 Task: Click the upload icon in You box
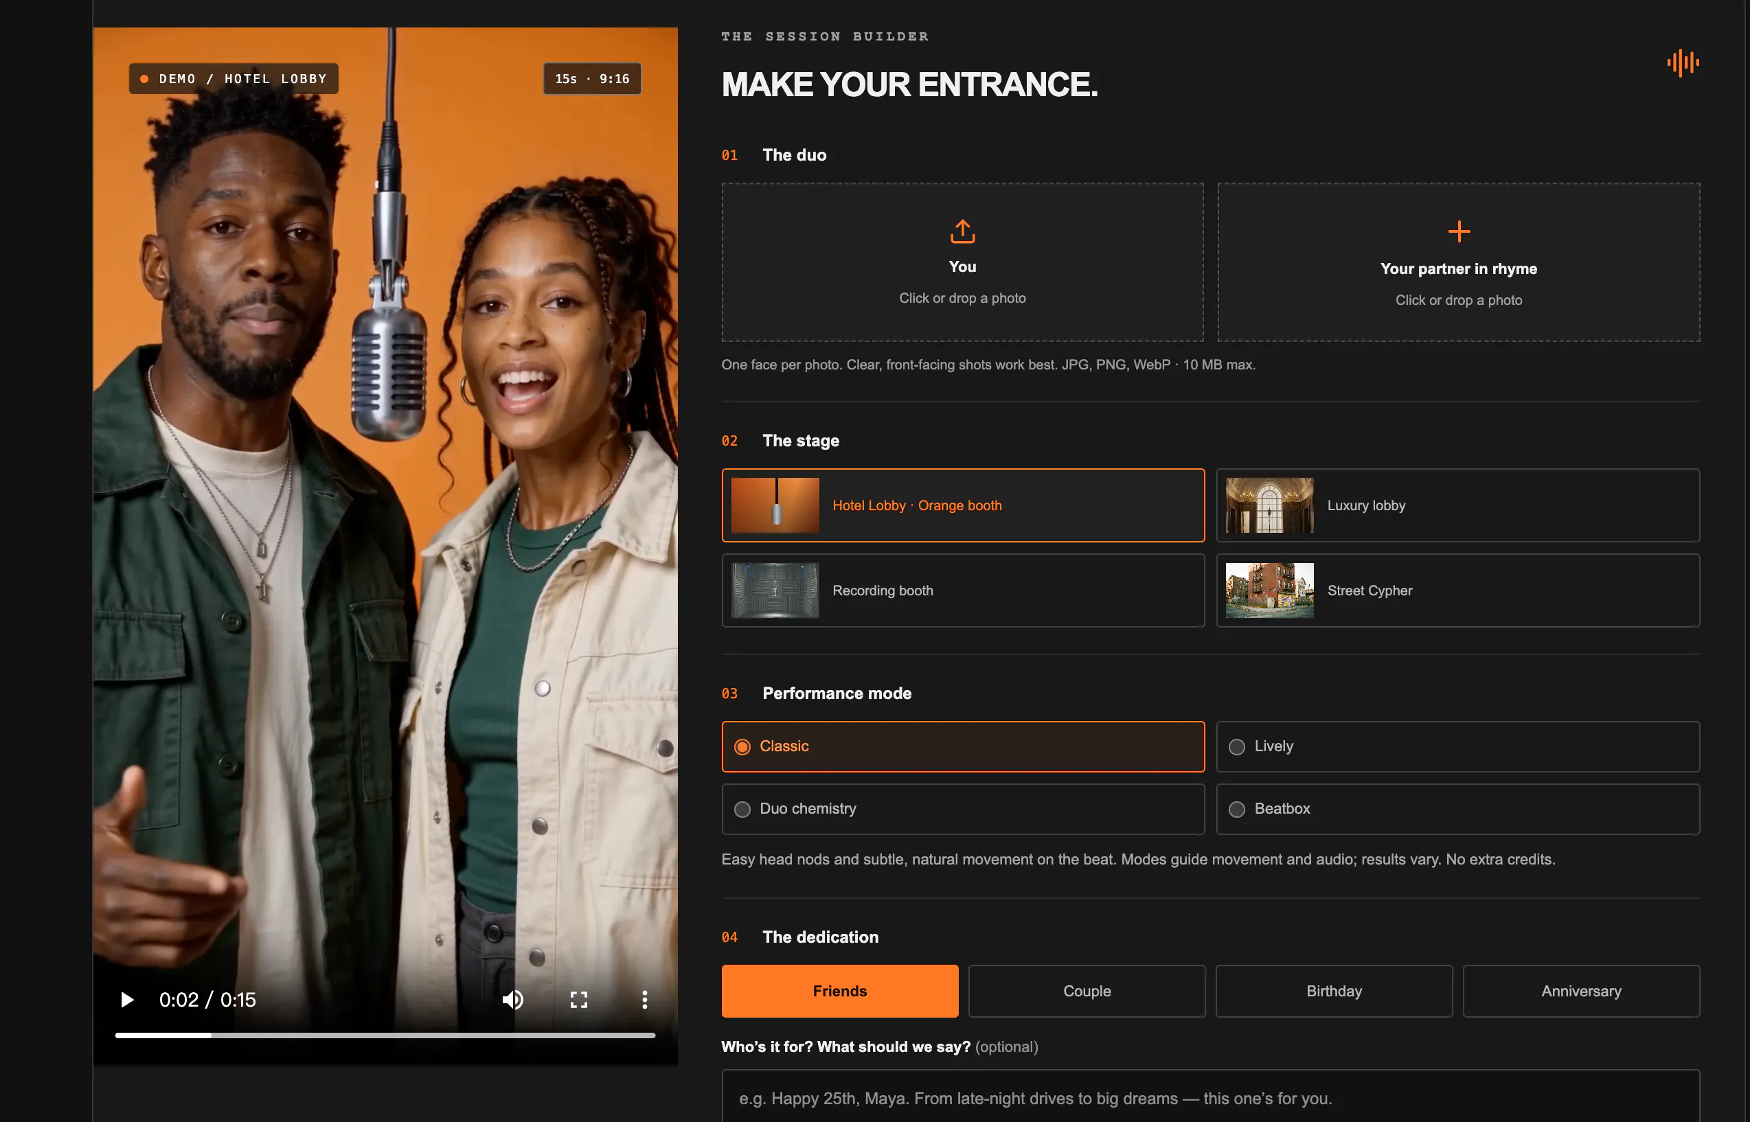click(962, 231)
